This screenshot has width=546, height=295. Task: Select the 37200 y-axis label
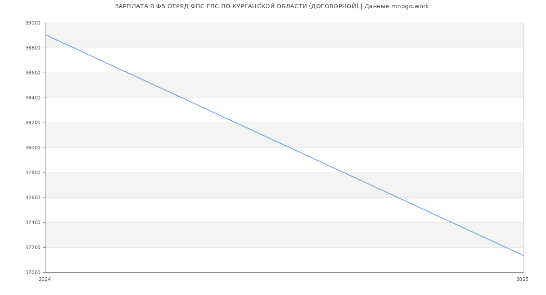tap(33, 248)
